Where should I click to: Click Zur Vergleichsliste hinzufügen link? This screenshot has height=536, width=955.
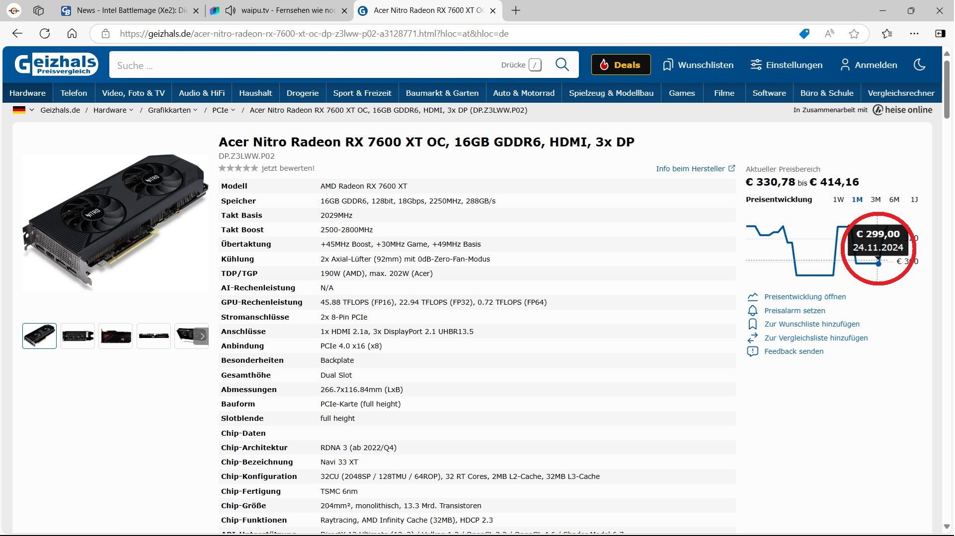[816, 338]
